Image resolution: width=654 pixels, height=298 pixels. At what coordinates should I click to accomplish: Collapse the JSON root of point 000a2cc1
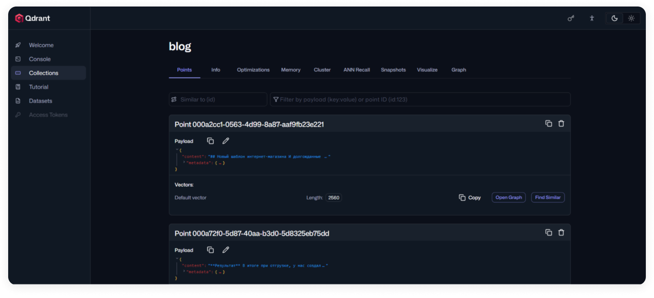coord(177,150)
